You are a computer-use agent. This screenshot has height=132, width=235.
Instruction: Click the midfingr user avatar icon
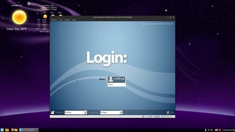[x=111, y=80]
